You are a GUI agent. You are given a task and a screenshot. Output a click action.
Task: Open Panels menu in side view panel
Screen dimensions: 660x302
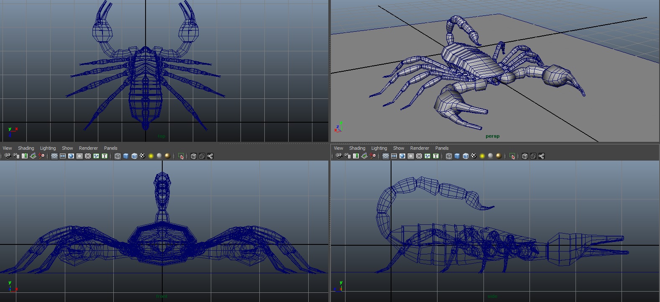pos(442,148)
